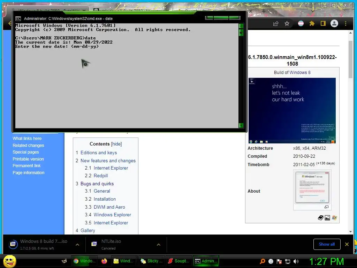Open the smiley face Start button
The height and width of the screenshot is (268, 357).
coord(9,261)
